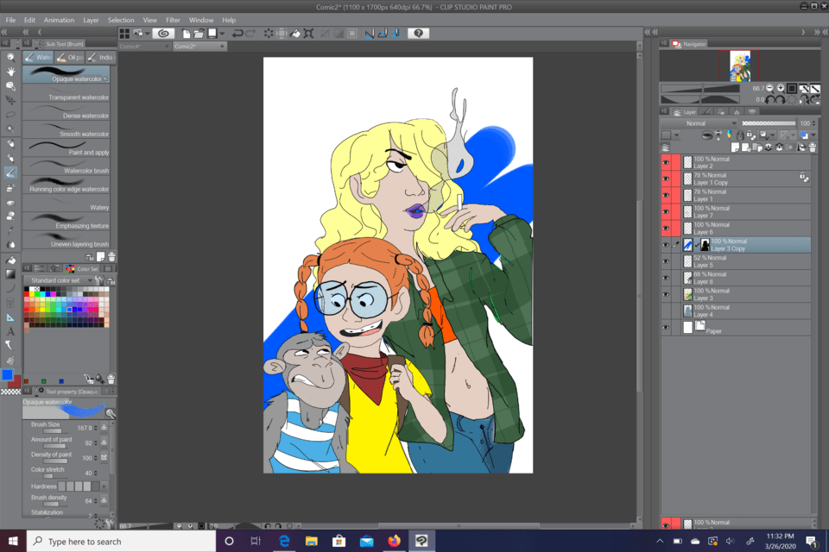Click the Save disk icon in the command bar
The height and width of the screenshot is (552, 829).
point(212,34)
